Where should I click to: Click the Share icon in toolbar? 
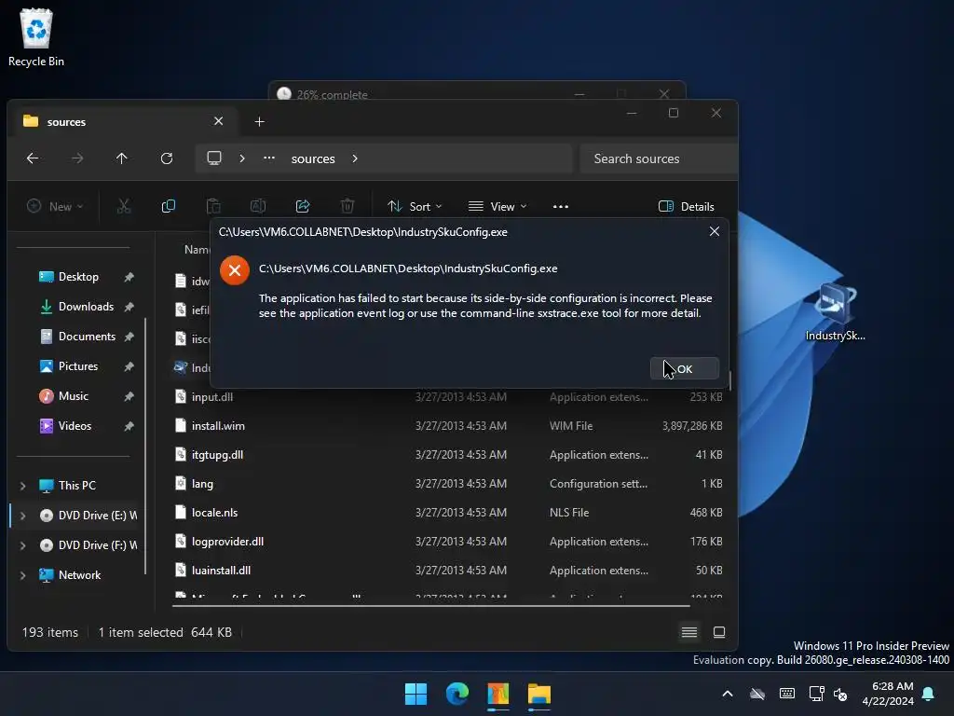(x=303, y=206)
